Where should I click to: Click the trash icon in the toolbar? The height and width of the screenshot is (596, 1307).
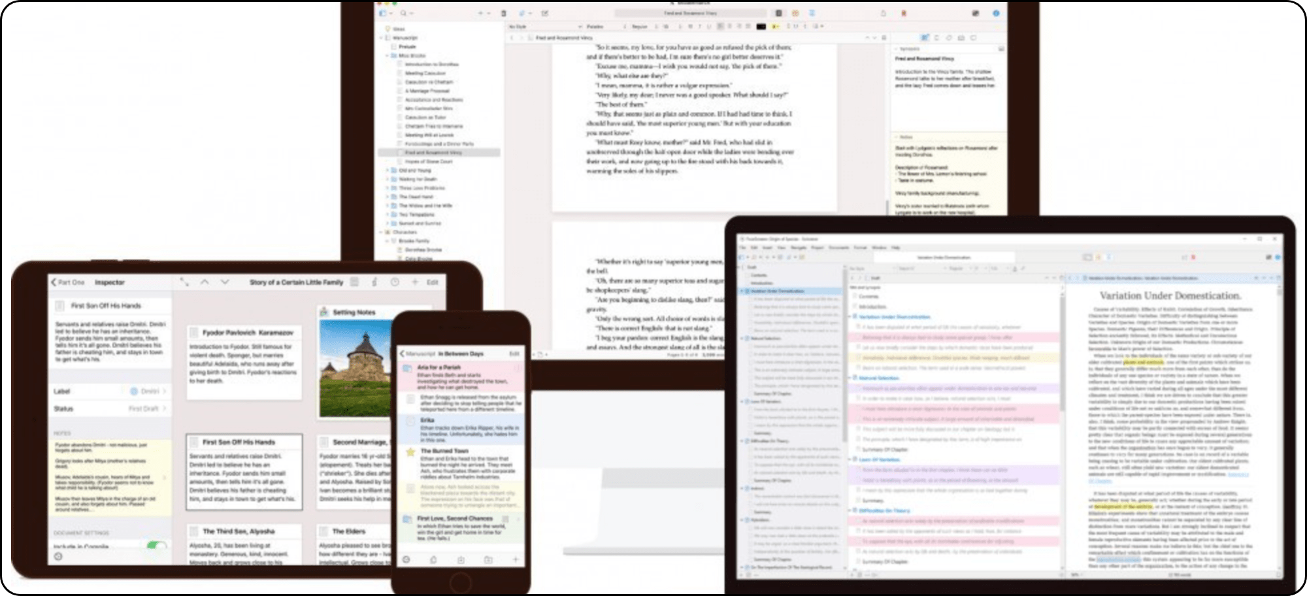503,13
